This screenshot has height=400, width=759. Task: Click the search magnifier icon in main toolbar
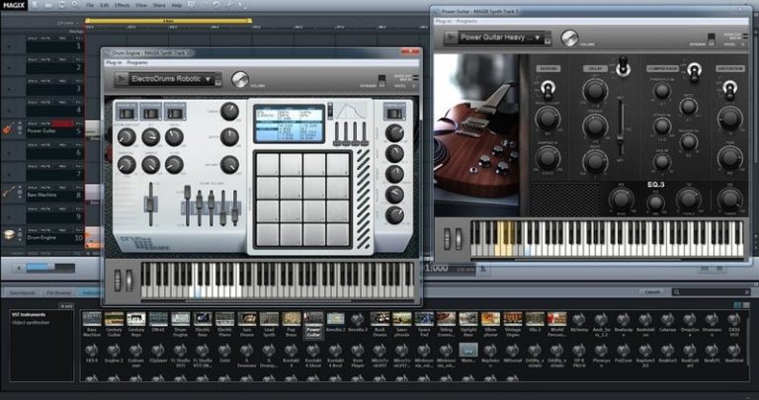coord(75,5)
